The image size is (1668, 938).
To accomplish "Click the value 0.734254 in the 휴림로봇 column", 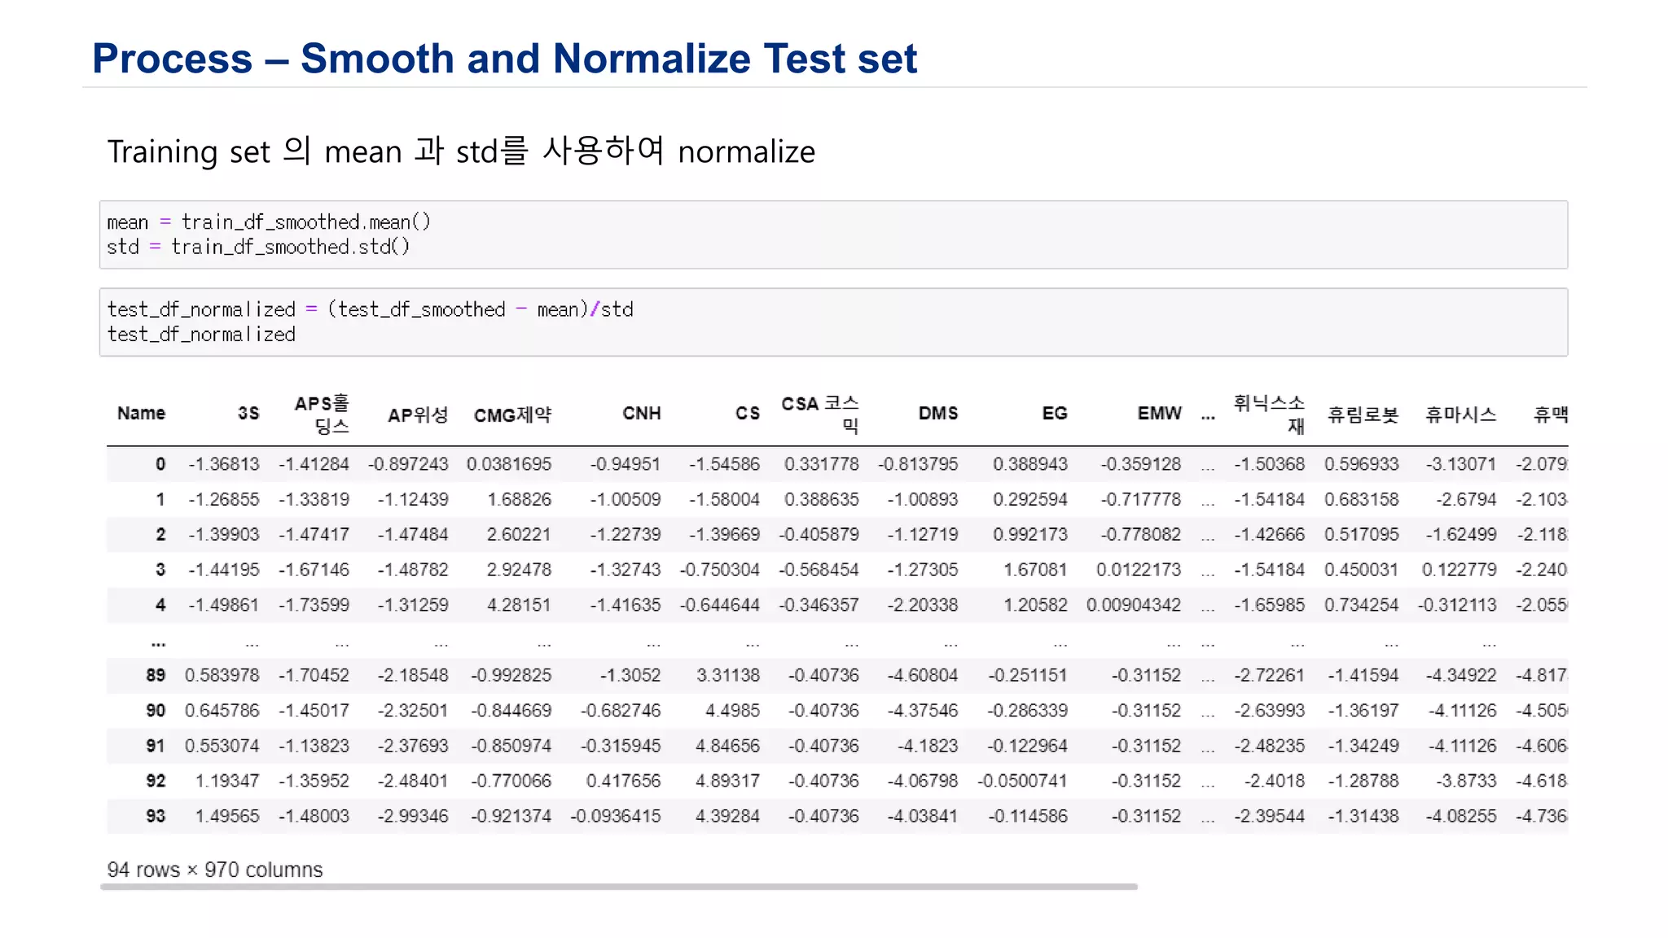I will pyautogui.click(x=1362, y=605).
